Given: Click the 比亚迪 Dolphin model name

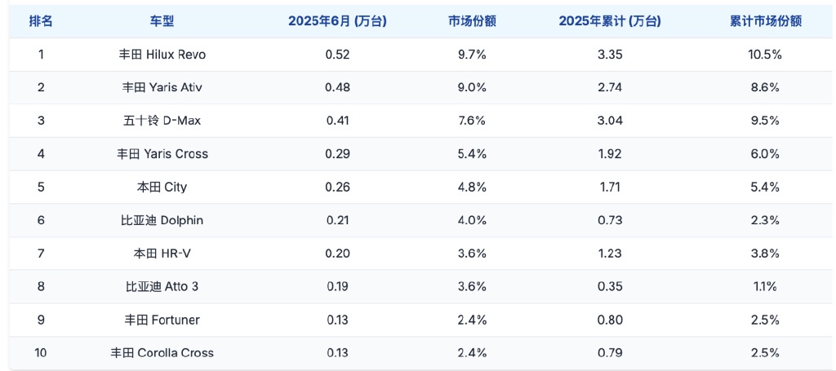Looking at the screenshot, I should (x=162, y=220).
